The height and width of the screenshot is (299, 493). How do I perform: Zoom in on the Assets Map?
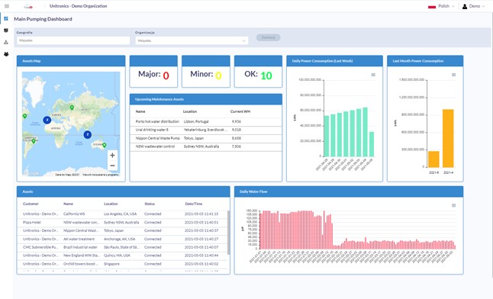point(112,156)
